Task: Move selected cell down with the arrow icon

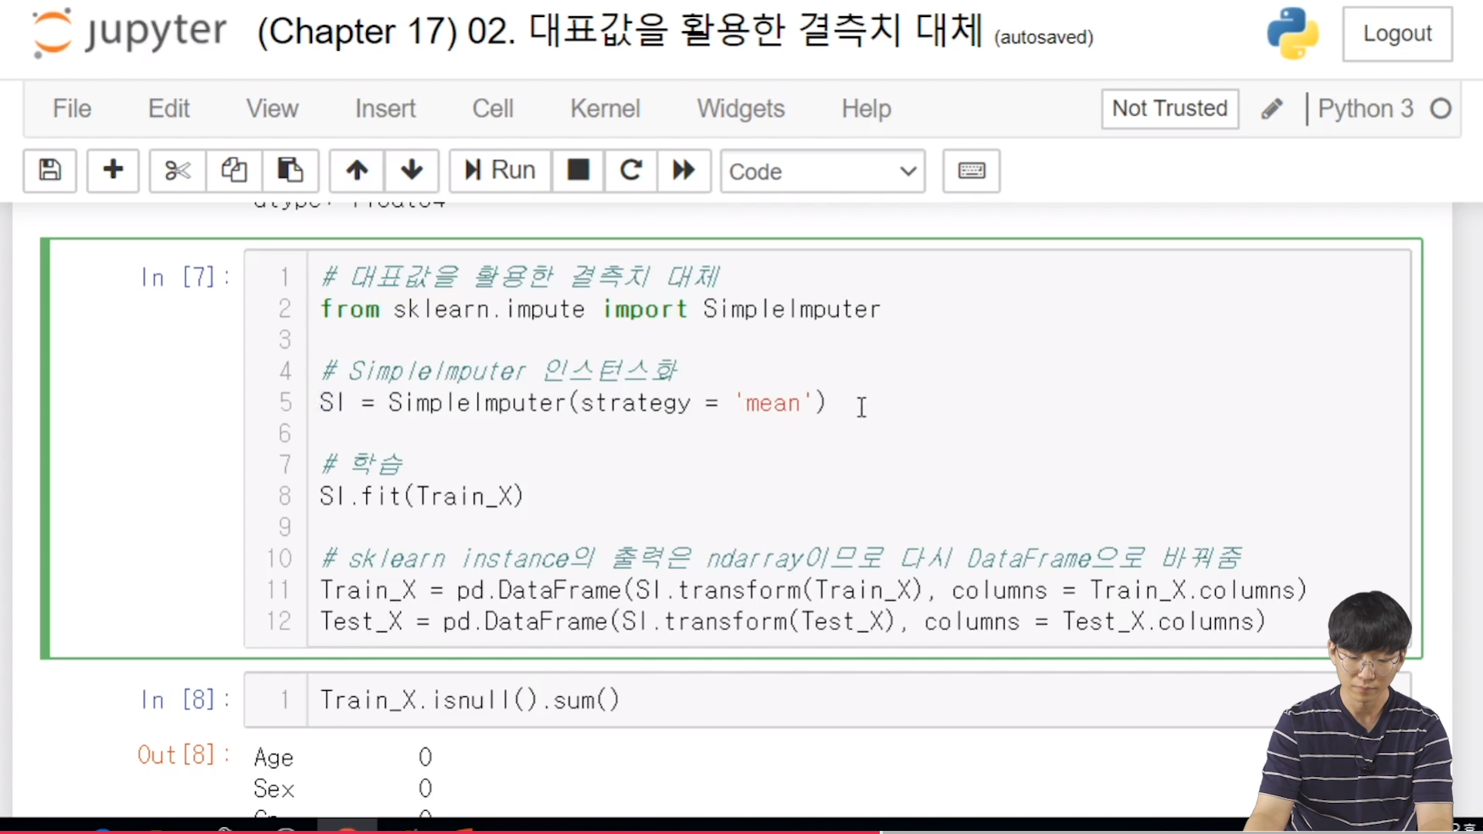Action: (x=412, y=170)
